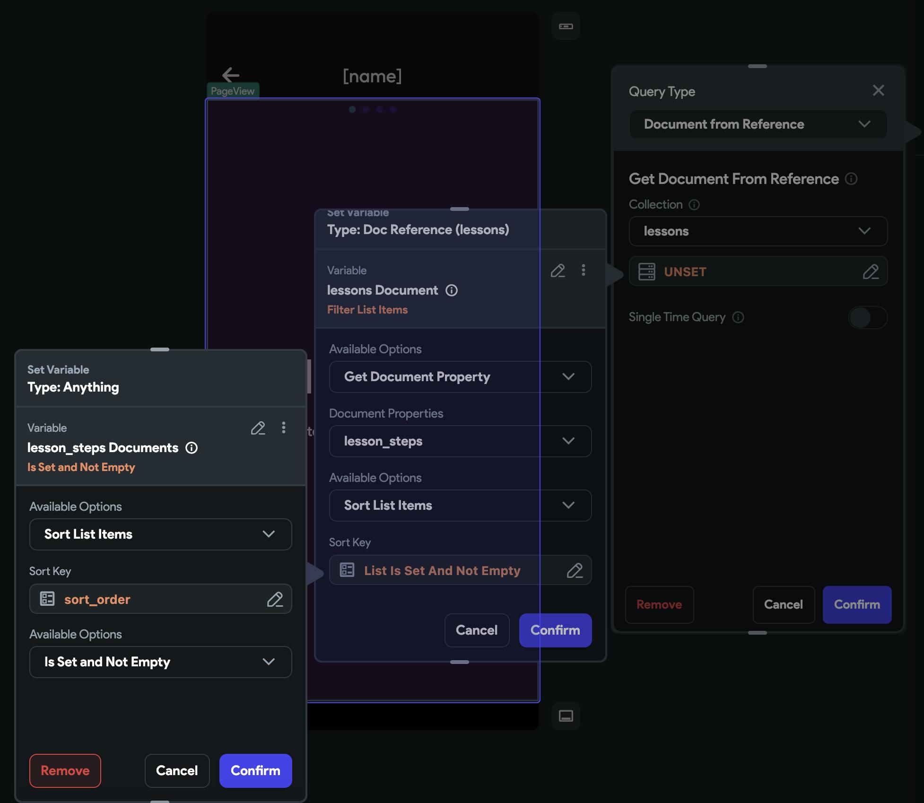Open three-dot menu for lesson_steps Documents variable
The height and width of the screenshot is (803, 924).
(x=284, y=428)
